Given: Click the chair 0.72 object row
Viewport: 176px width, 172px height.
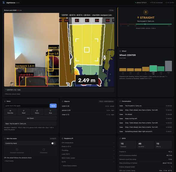Looking at the screenshot, I should coord(88,115).
